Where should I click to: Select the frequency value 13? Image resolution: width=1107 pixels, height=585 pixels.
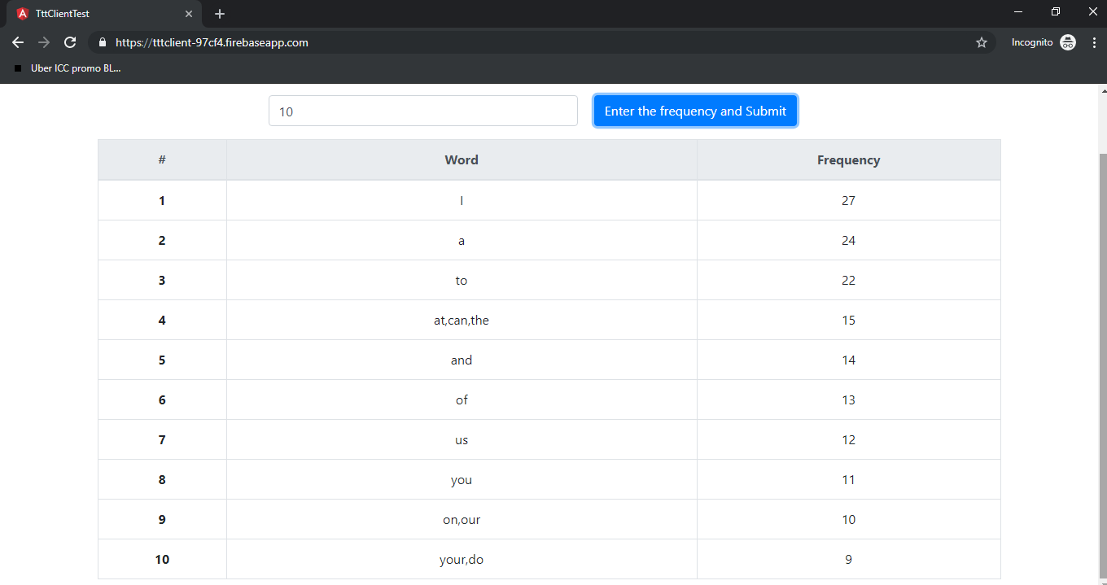click(x=848, y=399)
